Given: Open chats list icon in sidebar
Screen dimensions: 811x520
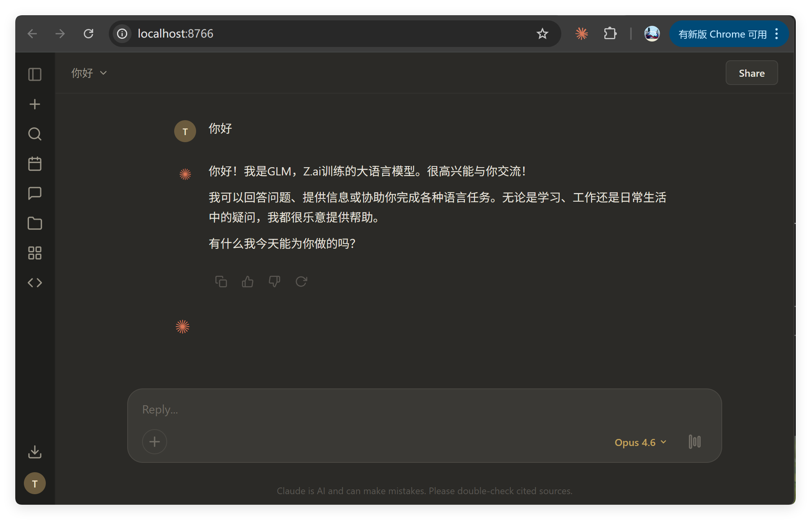Looking at the screenshot, I should [35, 193].
